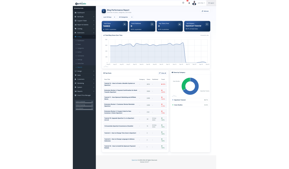
Task: Click the green Case Studies donut segment
Action: pyautogui.click(x=185, y=83)
